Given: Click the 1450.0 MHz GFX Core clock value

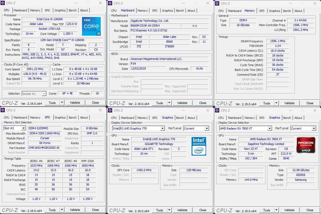Looking at the screenshot, I should tap(144, 170).
